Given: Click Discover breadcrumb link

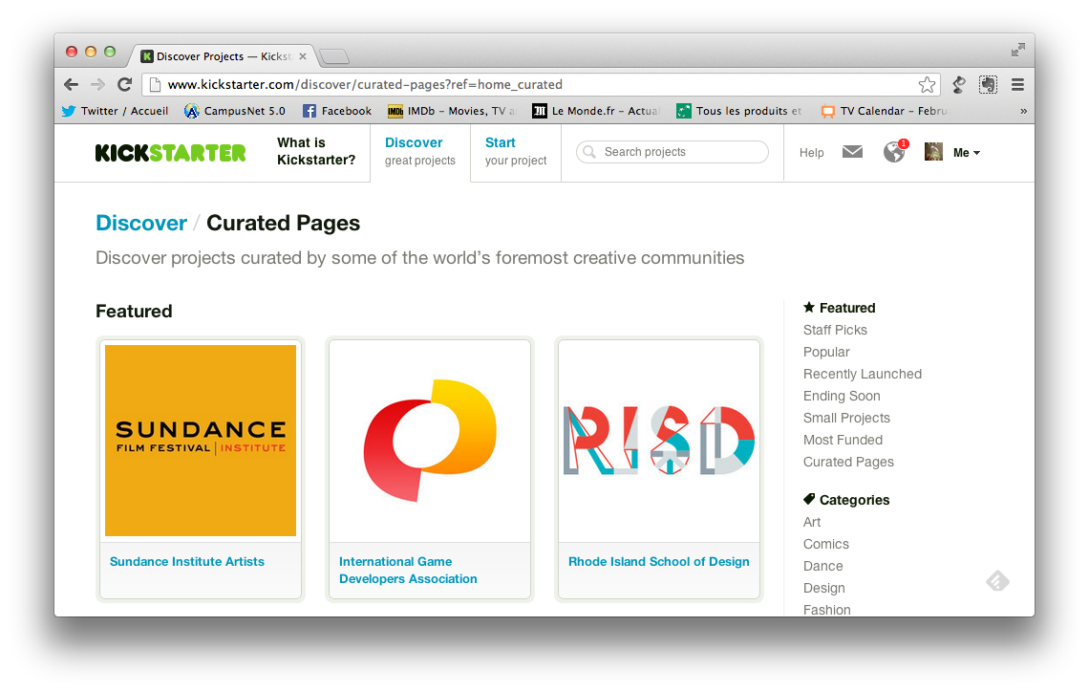Looking at the screenshot, I should click(x=141, y=223).
